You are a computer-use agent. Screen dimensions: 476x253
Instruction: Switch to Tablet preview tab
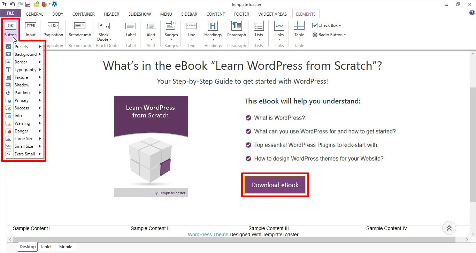[x=46, y=247]
